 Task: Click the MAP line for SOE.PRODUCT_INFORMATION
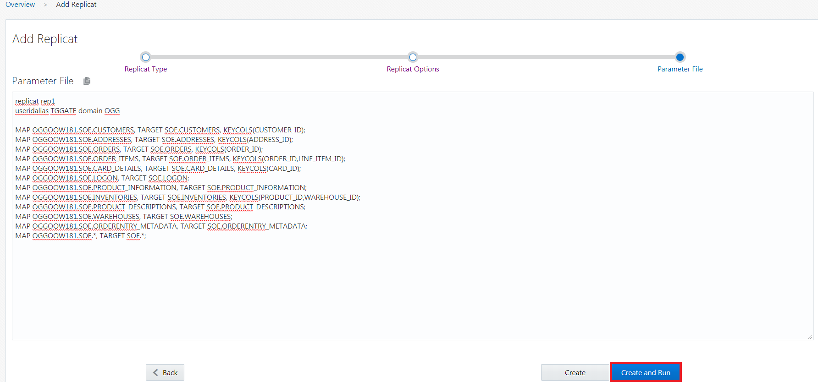click(x=161, y=188)
